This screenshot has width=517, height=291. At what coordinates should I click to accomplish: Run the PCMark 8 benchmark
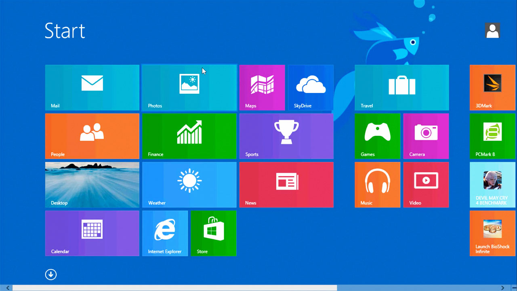click(x=492, y=136)
